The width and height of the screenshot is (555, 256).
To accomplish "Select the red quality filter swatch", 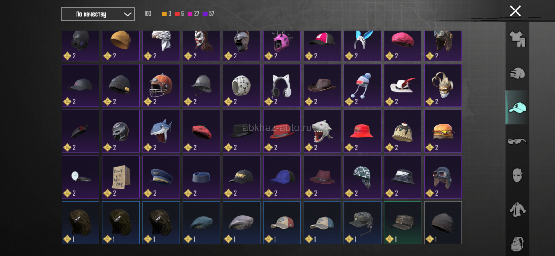I will tap(177, 14).
